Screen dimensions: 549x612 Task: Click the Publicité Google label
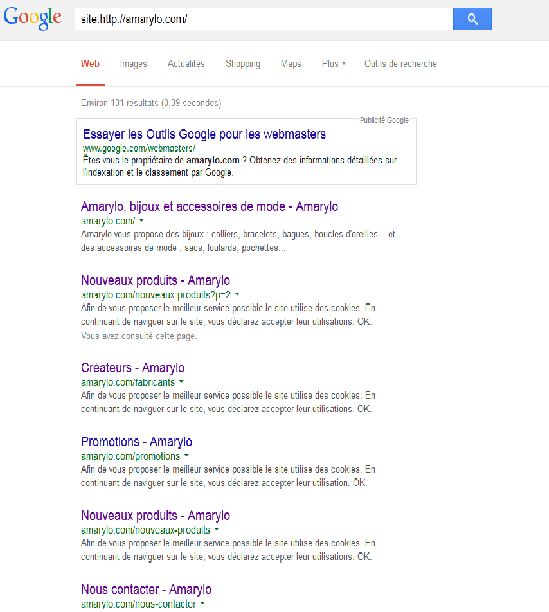384,120
